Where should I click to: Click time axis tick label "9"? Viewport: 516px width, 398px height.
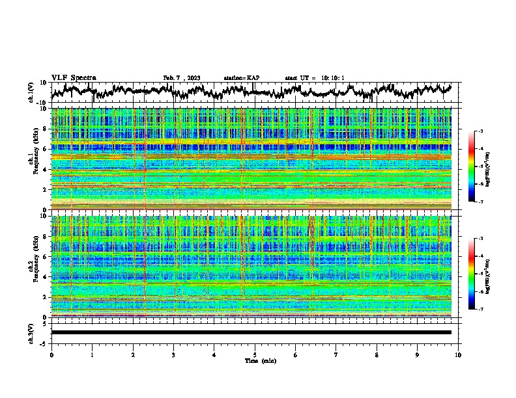click(417, 355)
